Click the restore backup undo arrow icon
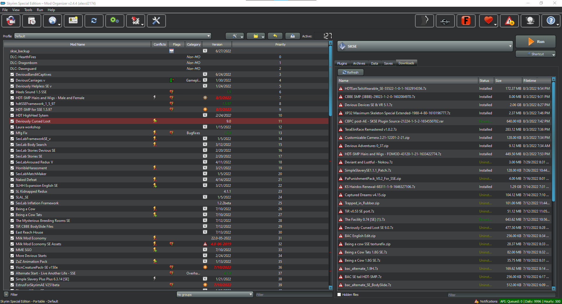This screenshot has width=562, height=304. pos(275,36)
